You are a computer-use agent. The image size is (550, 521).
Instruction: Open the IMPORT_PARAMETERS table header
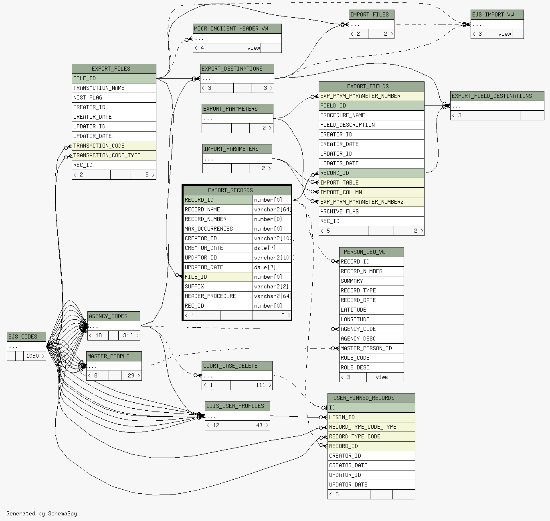coord(237,149)
